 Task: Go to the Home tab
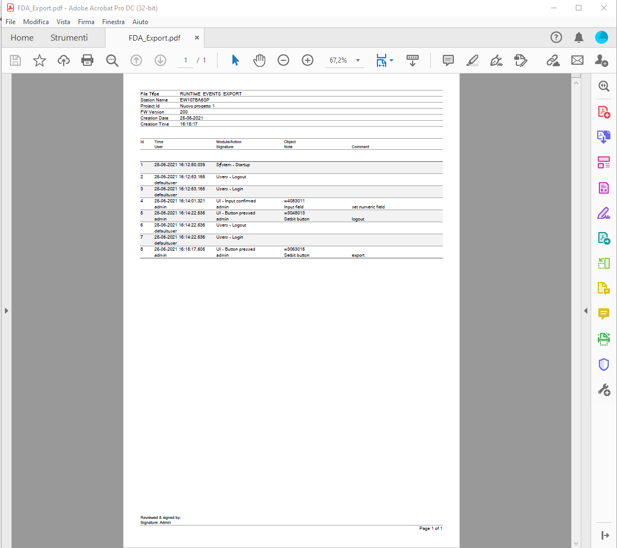(x=22, y=38)
